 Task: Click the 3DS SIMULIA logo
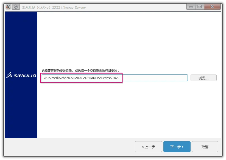(x=21, y=75)
